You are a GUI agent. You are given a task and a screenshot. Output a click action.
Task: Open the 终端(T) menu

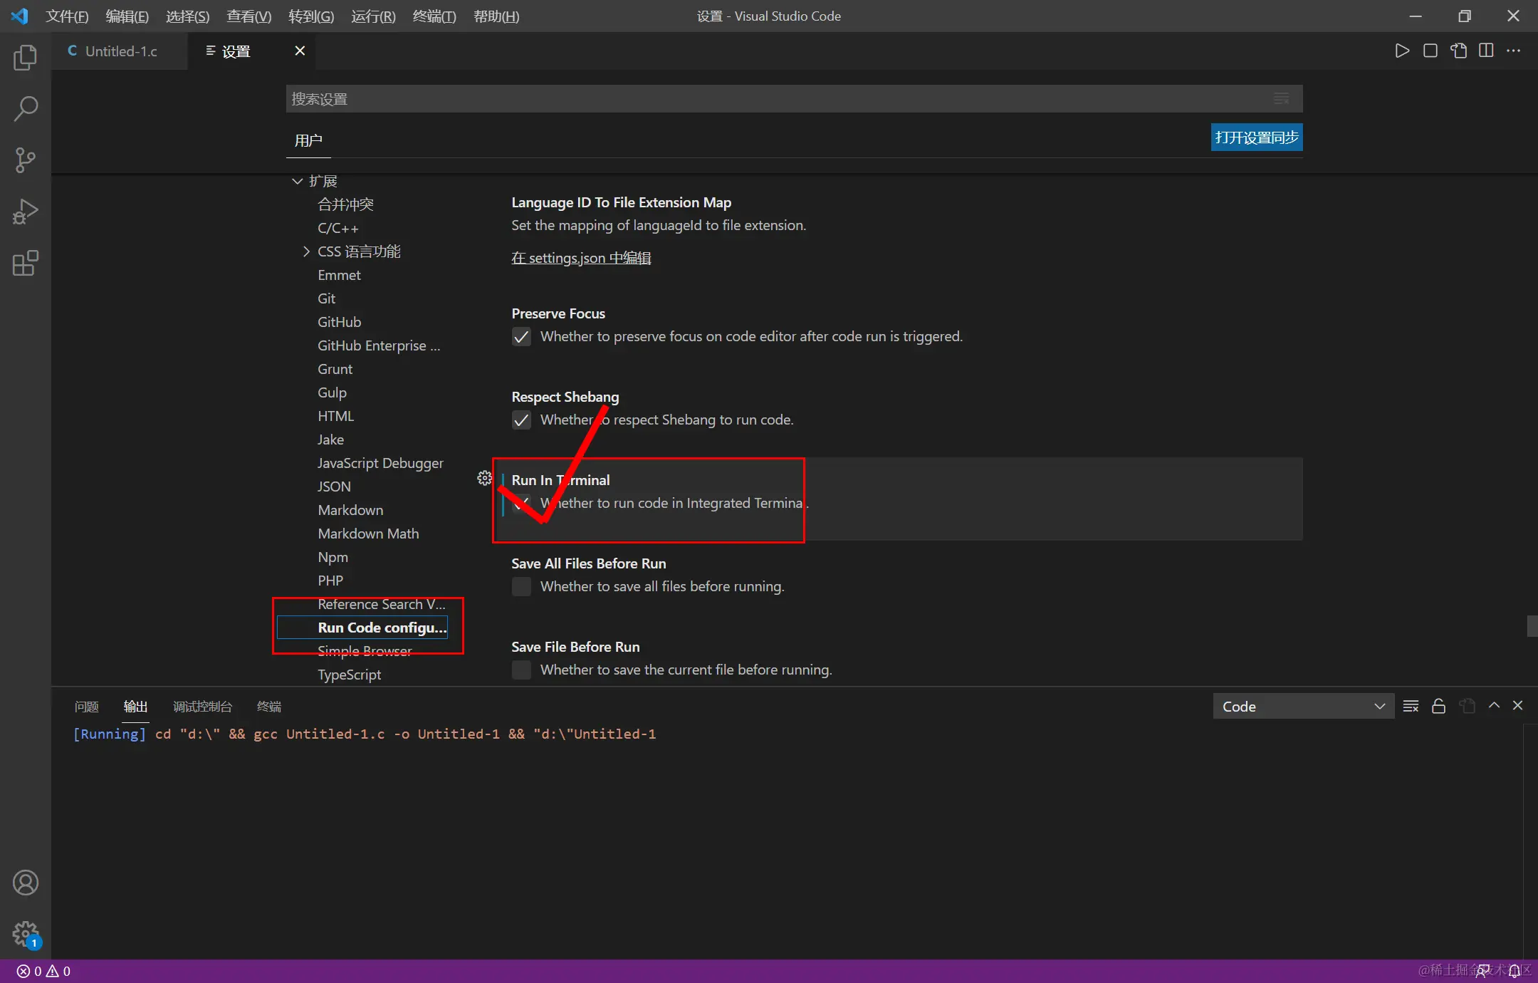[x=434, y=16]
